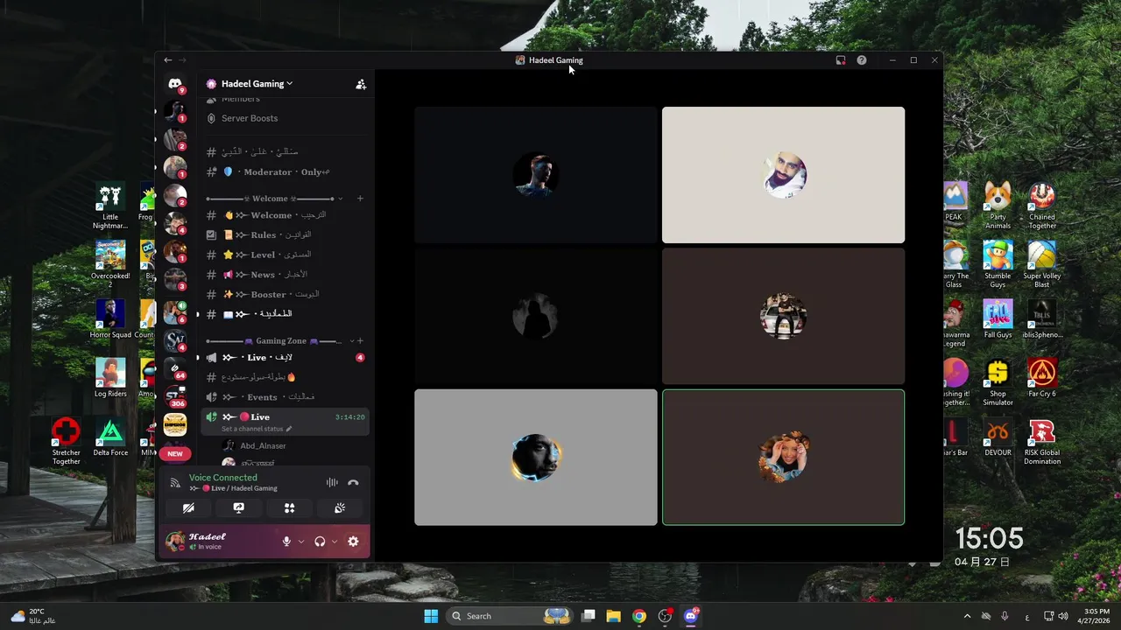The height and width of the screenshot is (630, 1121).
Task: Open Delta Force desktop shortcut
Action: pos(110,437)
